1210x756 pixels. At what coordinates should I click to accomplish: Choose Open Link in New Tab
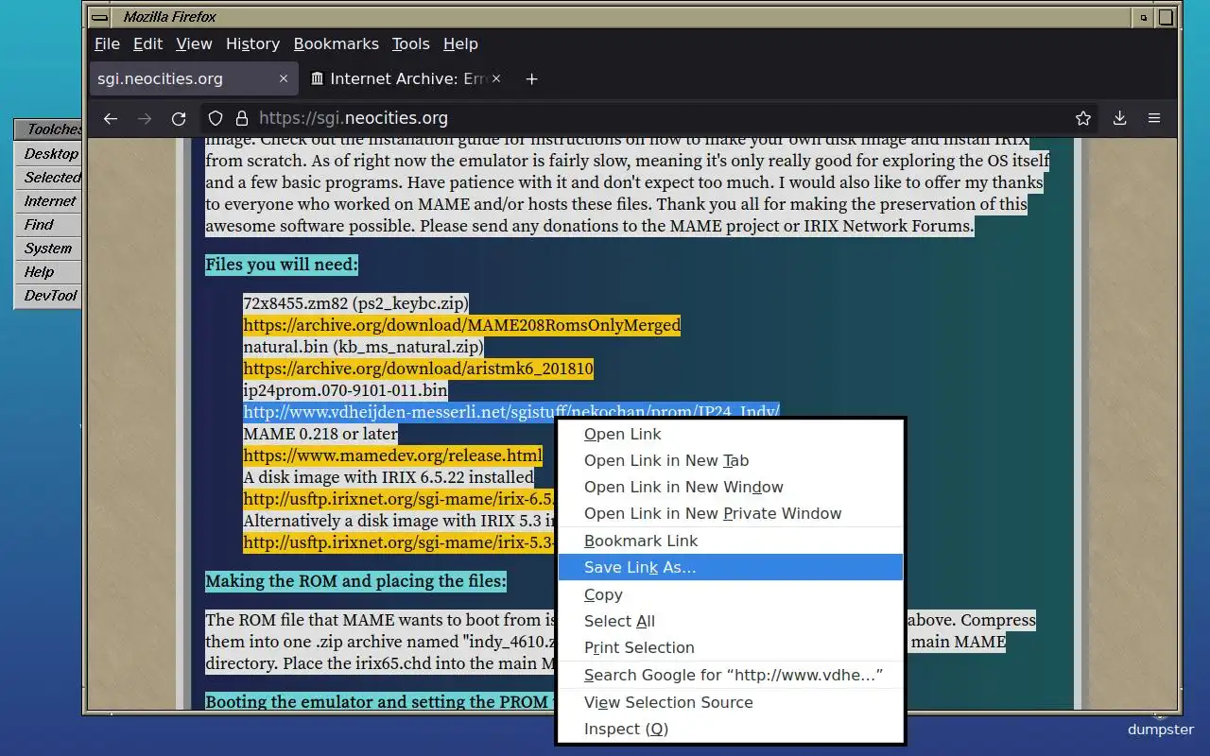click(x=730, y=461)
